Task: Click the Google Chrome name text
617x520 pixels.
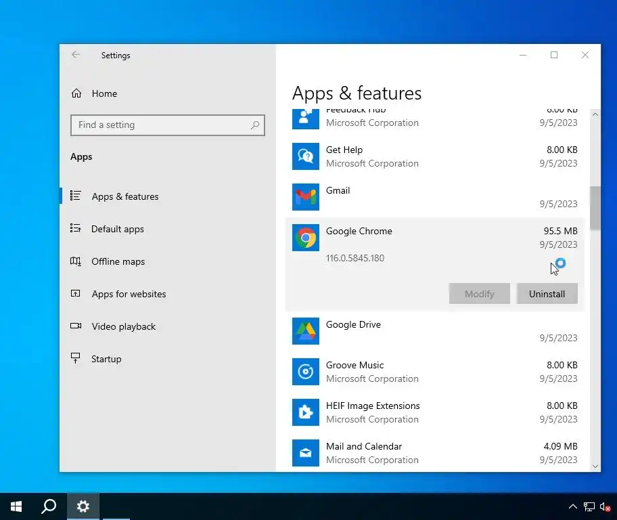Action: [359, 232]
